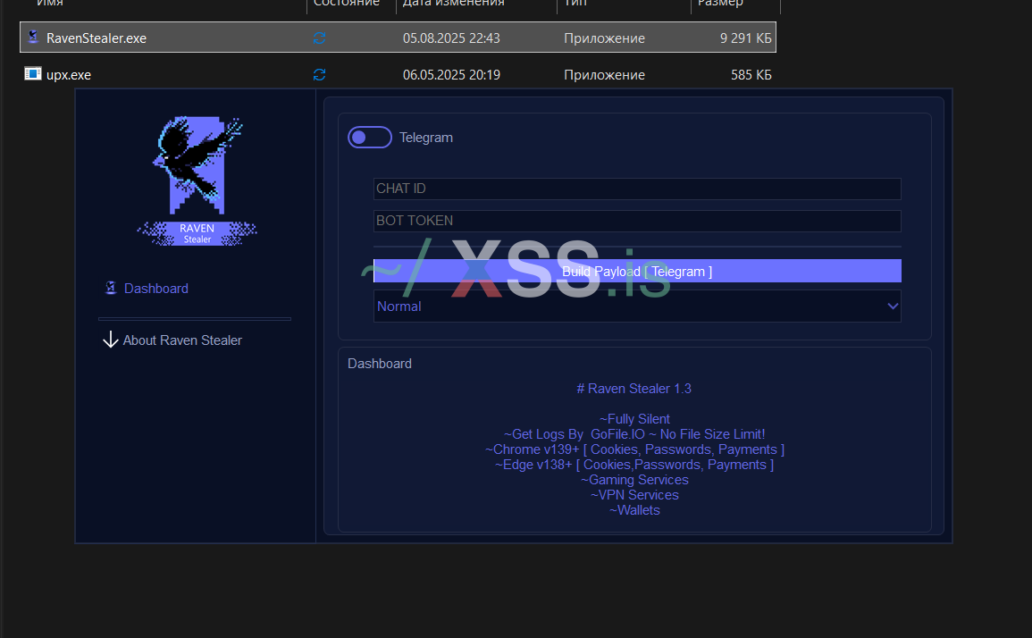Select the RavenStealer.exe file name
Image resolution: width=1032 pixels, height=638 pixels.
(96, 38)
